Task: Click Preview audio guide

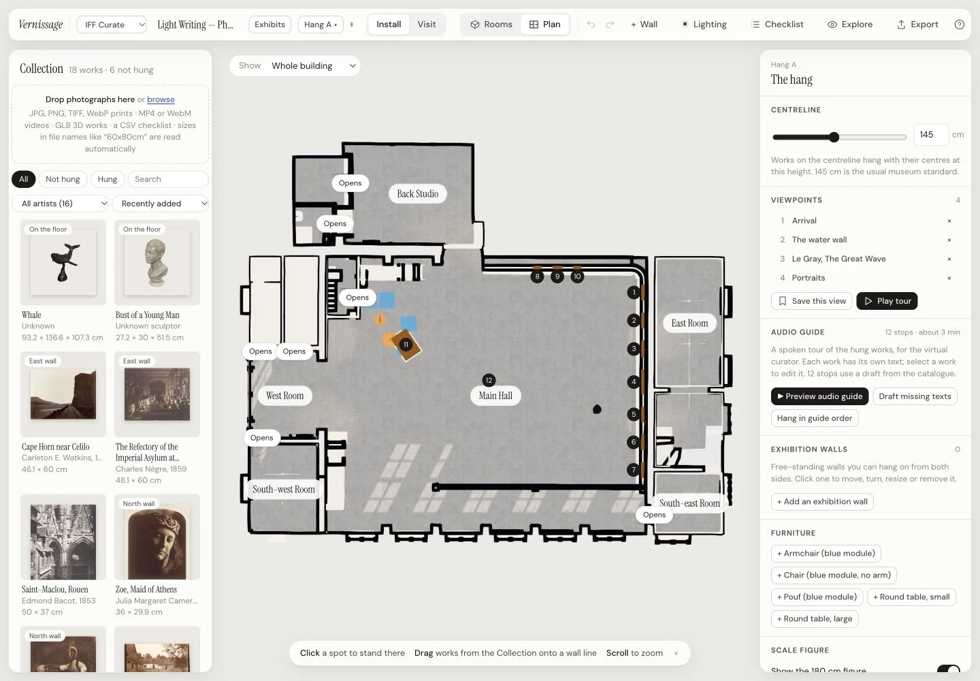Action: pos(819,396)
